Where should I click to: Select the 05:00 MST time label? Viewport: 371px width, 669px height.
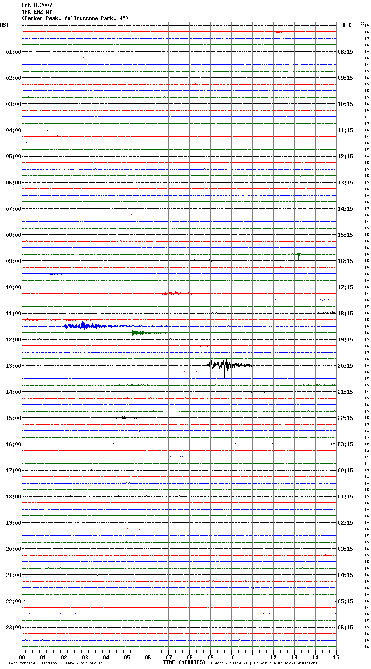point(14,157)
